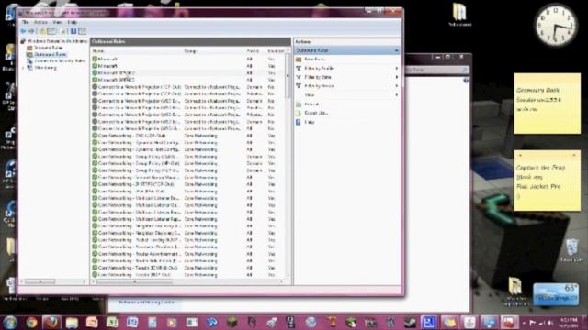The height and width of the screenshot is (330, 588).
Task: Open the Help menu
Action: 72,22
